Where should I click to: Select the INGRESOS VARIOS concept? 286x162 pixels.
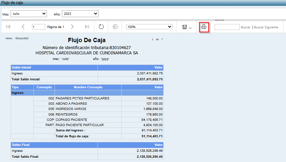click(71, 109)
